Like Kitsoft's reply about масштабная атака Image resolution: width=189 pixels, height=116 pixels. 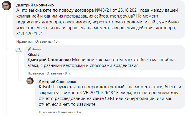coord(36,73)
